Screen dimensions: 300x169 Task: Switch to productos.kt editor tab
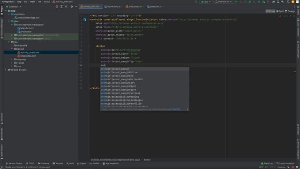click(156, 7)
